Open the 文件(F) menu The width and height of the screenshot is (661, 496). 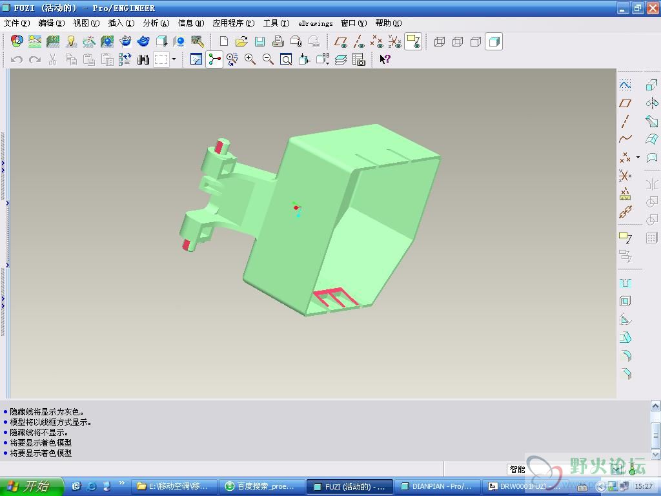click(17, 23)
